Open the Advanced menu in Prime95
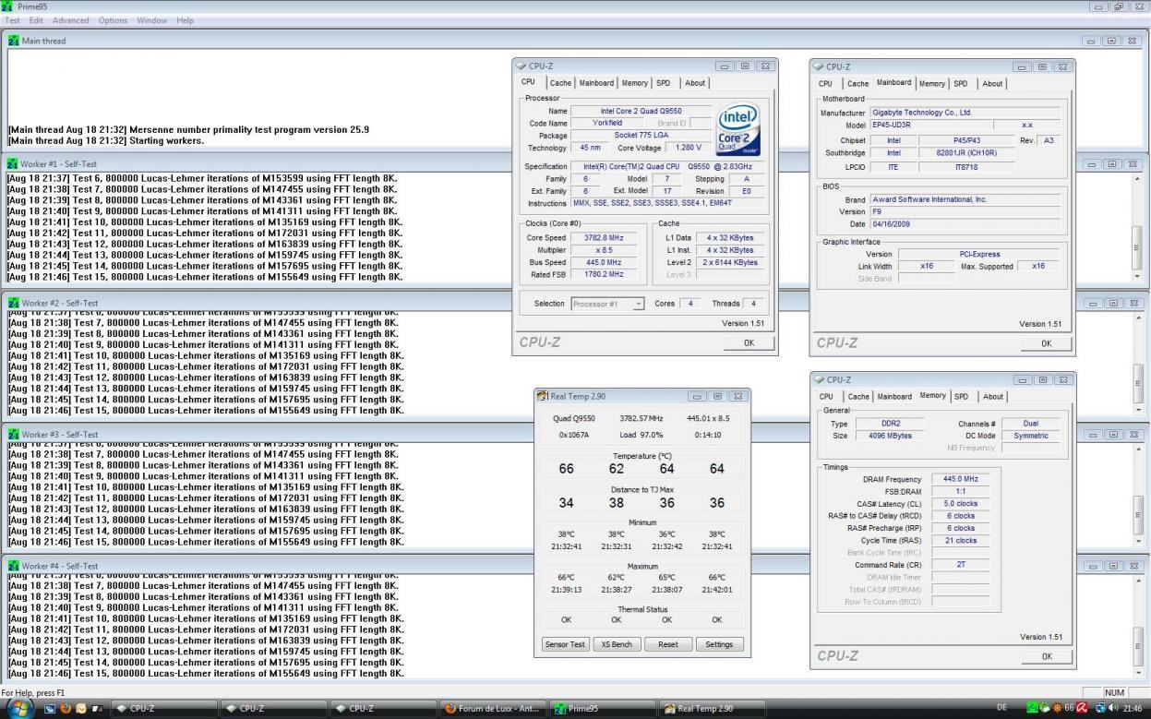1151x719 pixels. (x=71, y=20)
